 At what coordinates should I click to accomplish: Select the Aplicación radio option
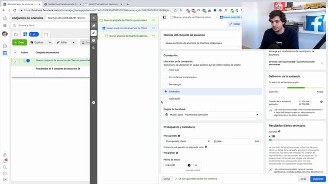(166, 99)
